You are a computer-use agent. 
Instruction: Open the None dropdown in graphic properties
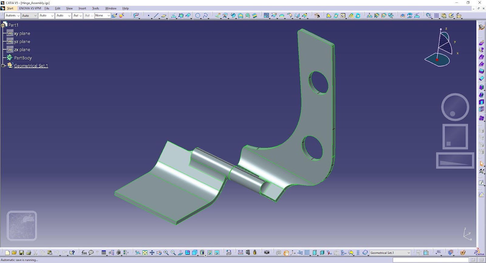pyautogui.click(x=108, y=15)
